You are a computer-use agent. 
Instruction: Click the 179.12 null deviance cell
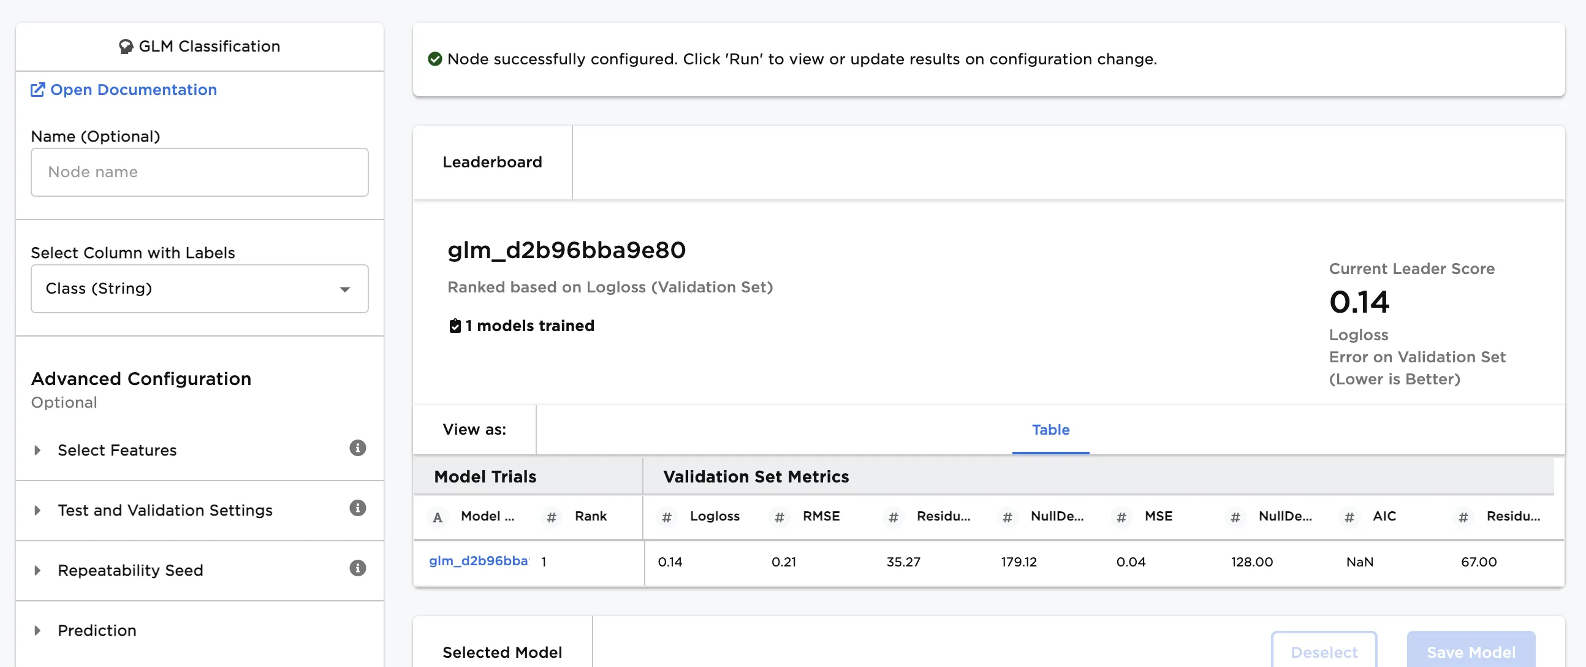(1019, 562)
